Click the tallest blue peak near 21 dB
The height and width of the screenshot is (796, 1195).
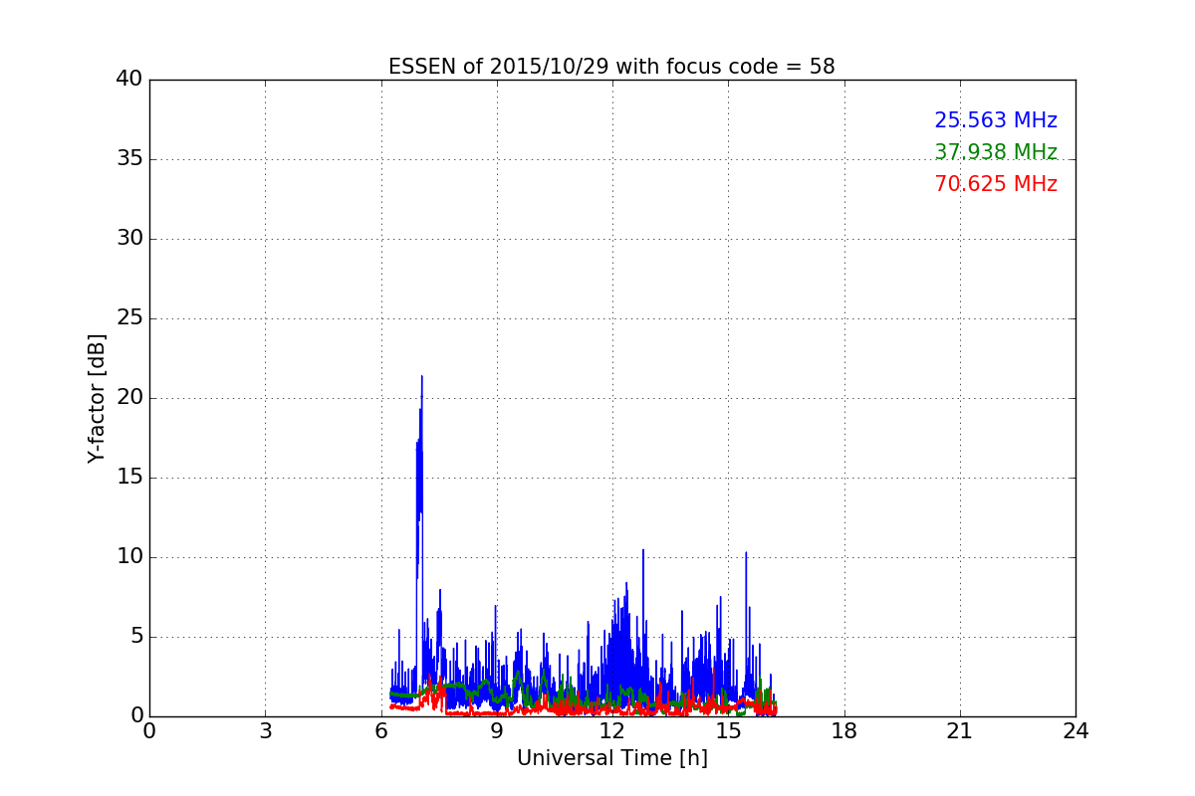coord(421,377)
